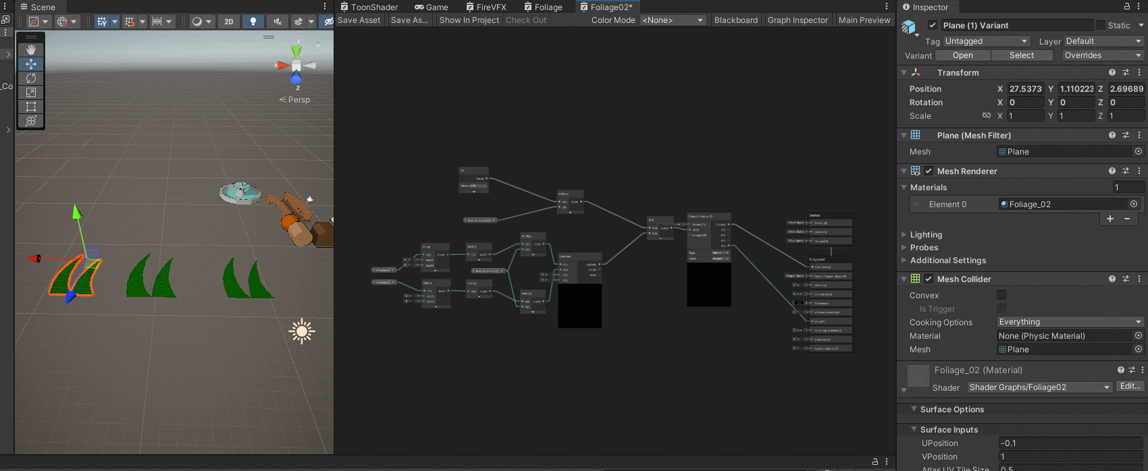Open object picker for Mesh Filter Plane

pyautogui.click(x=1139, y=152)
